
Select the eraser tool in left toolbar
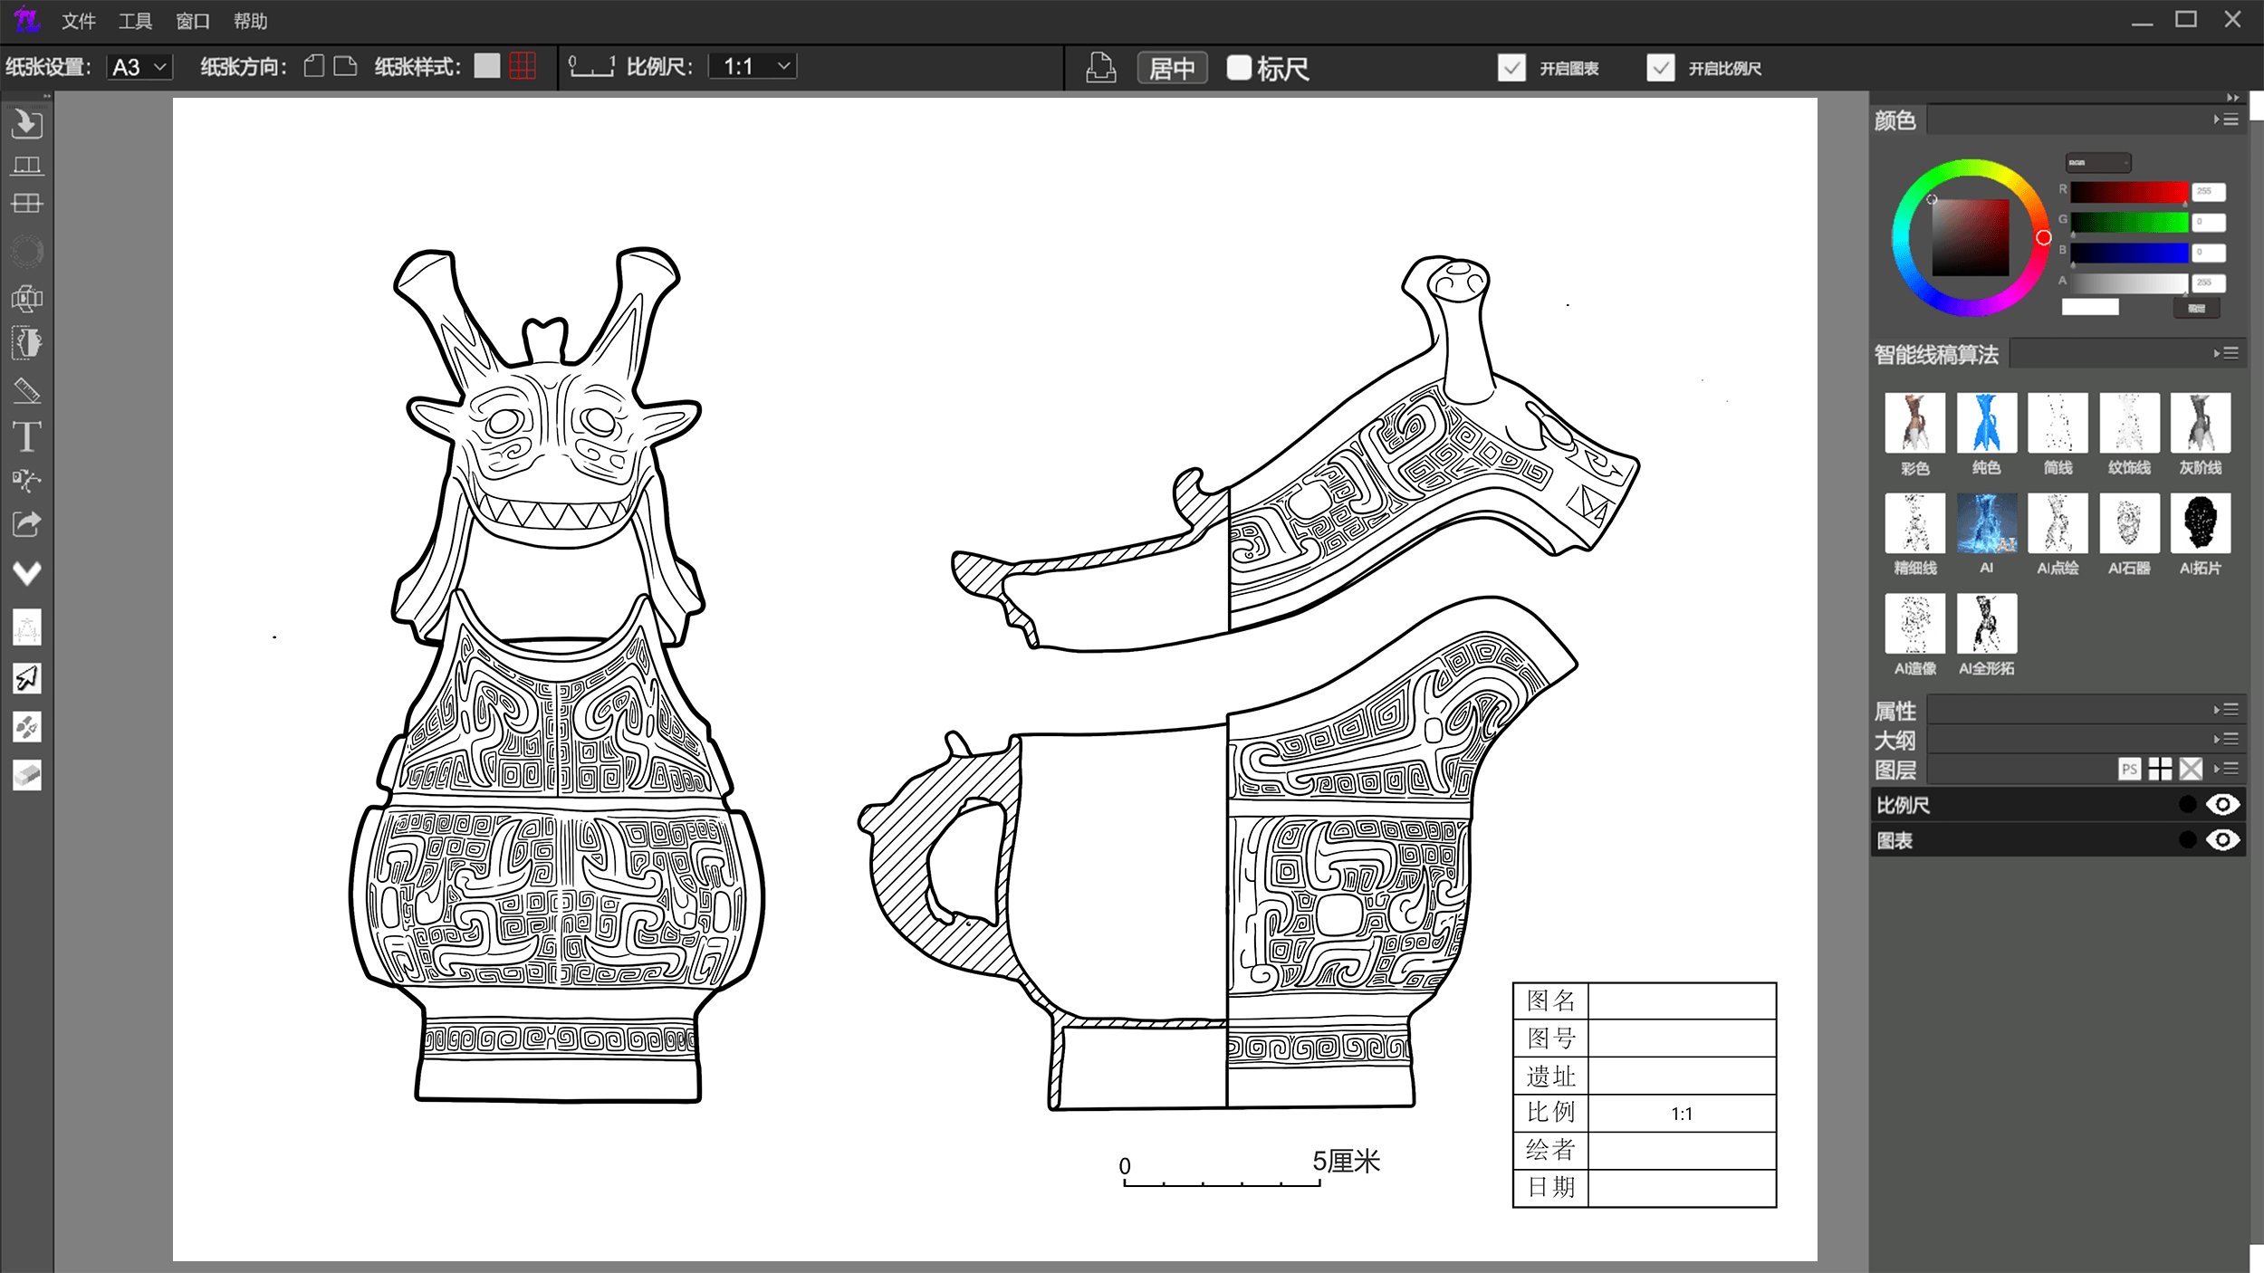click(x=26, y=775)
